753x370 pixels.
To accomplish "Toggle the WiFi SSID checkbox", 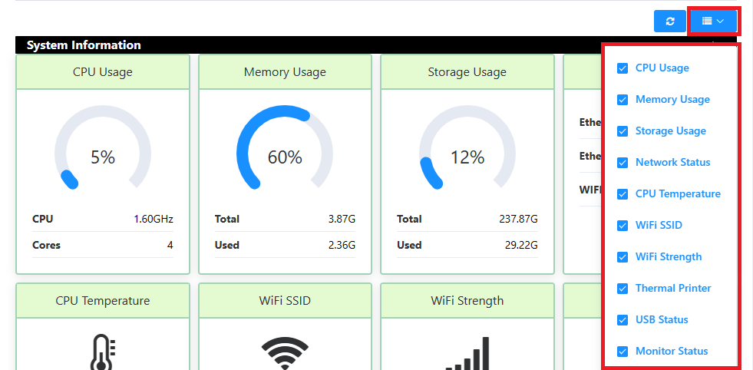I will click(x=623, y=226).
